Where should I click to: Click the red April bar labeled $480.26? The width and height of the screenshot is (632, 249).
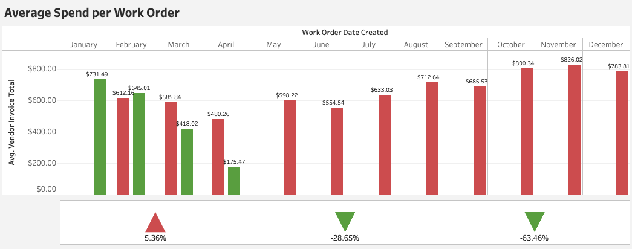click(x=218, y=157)
